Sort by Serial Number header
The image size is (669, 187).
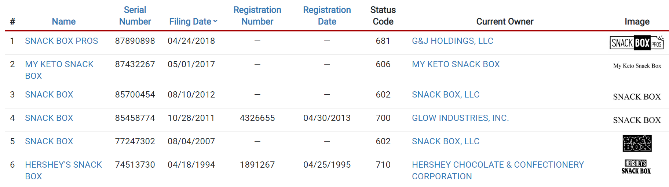coord(135,16)
